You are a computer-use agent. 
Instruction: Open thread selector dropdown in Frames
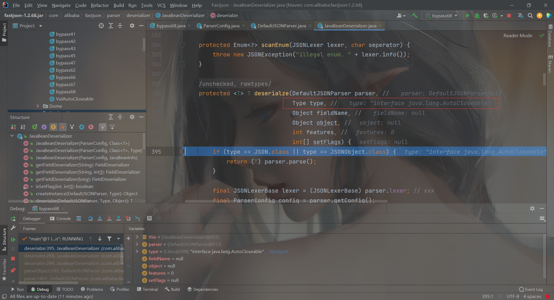pyautogui.click(x=118, y=239)
